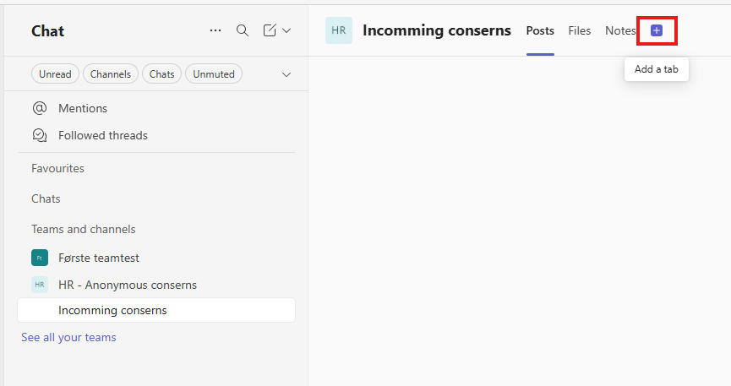Toggle the Chats filter chip
The image size is (731, 386).
161,74
